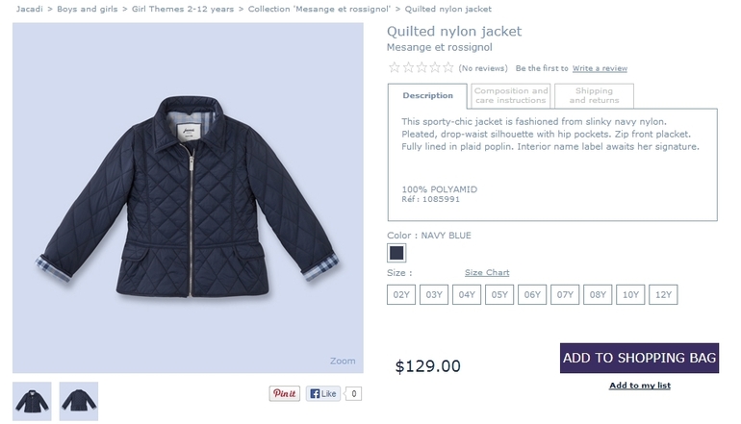Switch to Composition and care instructions tab
This screenshot has height=424, width=741.
(511, 95)
